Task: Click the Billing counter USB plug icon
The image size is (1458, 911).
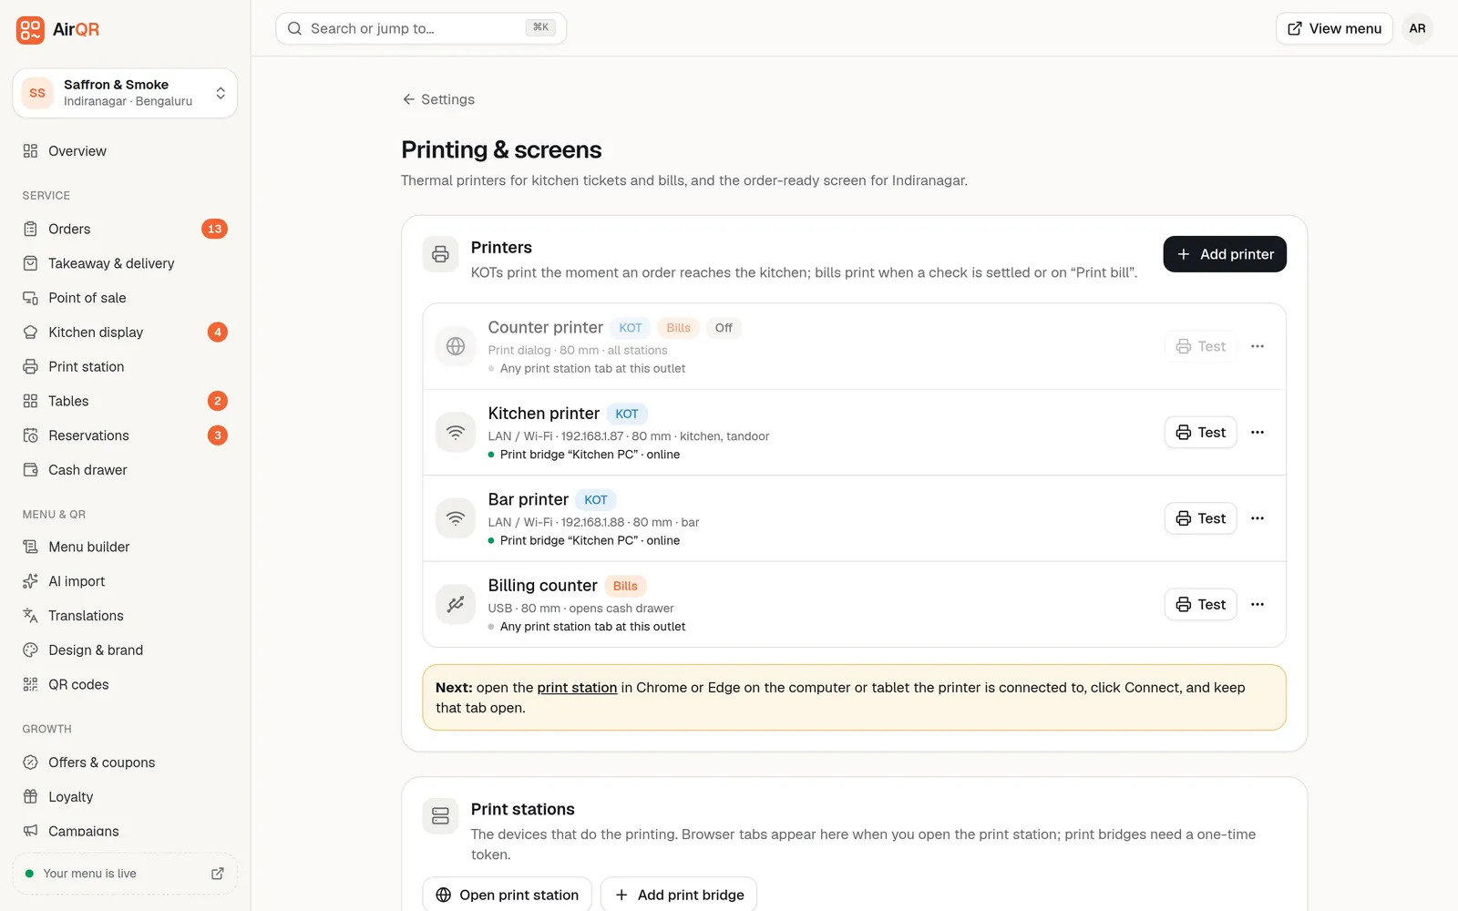Action: point(456,604)
